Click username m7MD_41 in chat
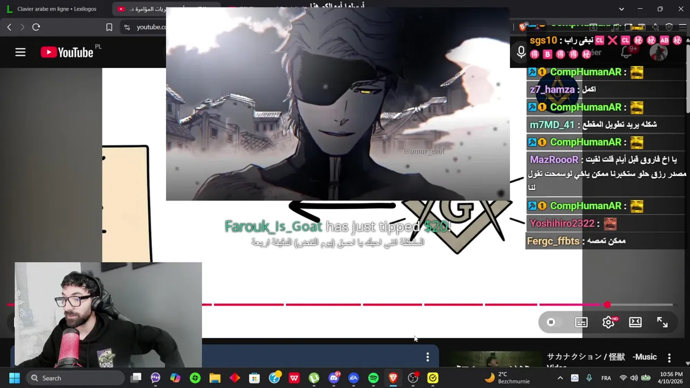 552,124
